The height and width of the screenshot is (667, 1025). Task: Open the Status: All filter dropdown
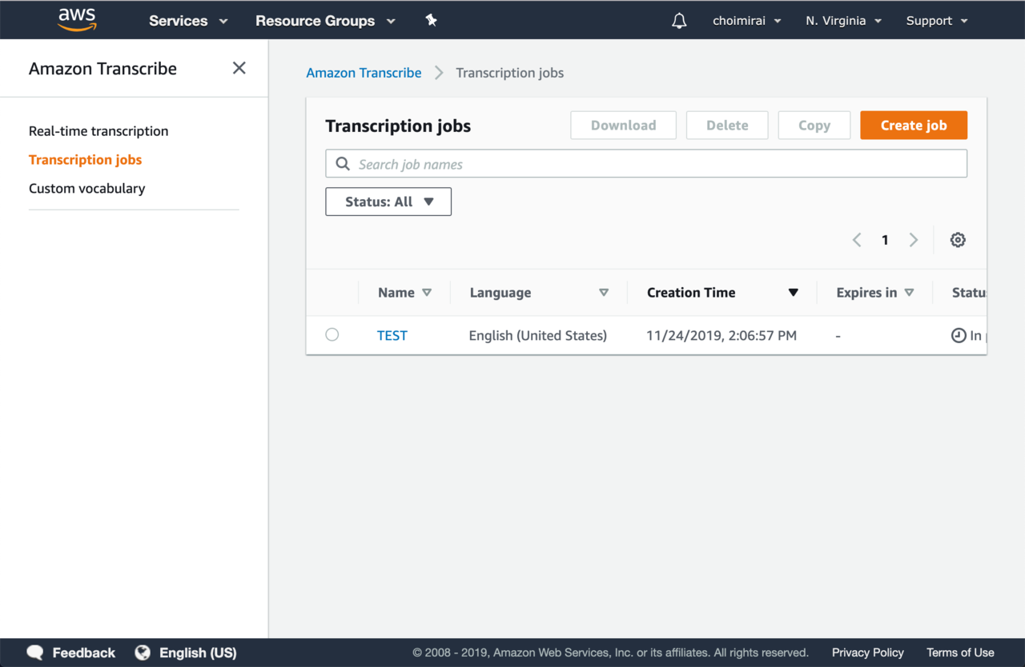pos(388,202)
